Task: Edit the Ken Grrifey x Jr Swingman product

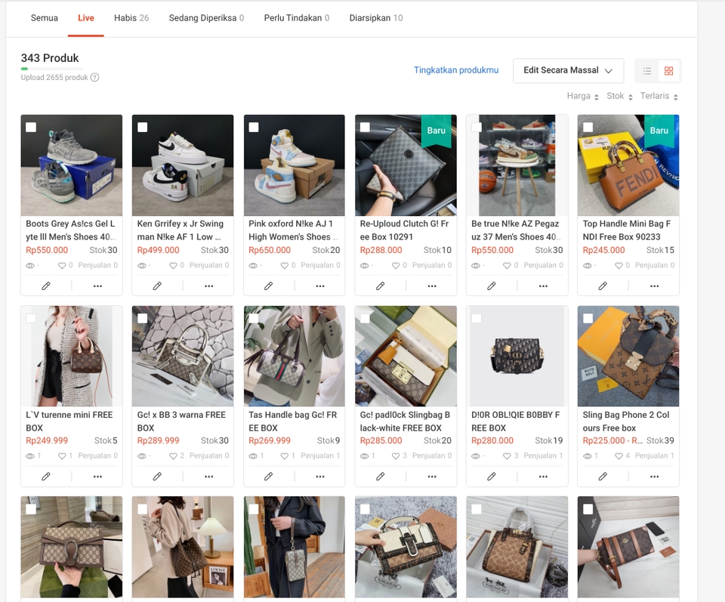Action: tap(157, 286)
